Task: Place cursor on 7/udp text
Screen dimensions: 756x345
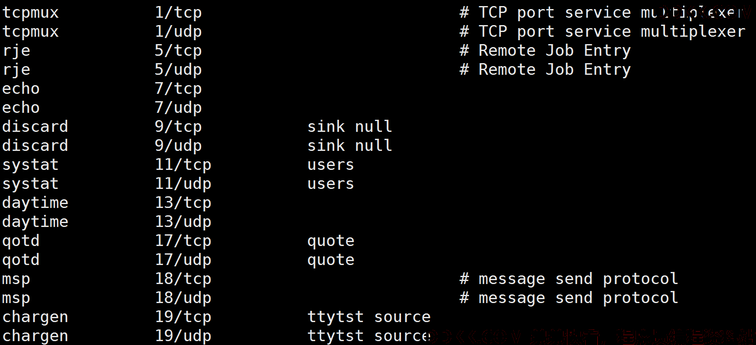Action: (x=178, y=108)
